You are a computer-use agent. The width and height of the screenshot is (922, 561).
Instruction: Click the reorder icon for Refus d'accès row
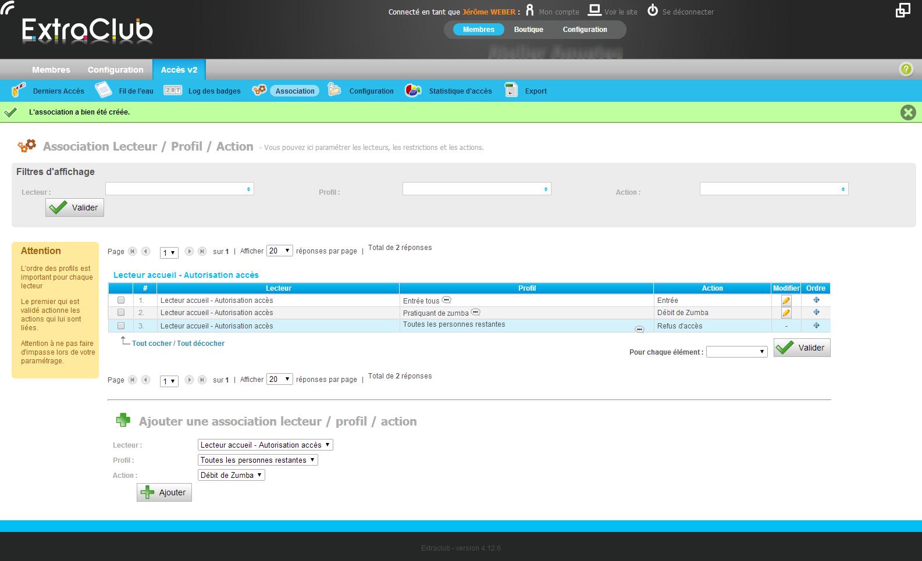[x=816, y=326]
